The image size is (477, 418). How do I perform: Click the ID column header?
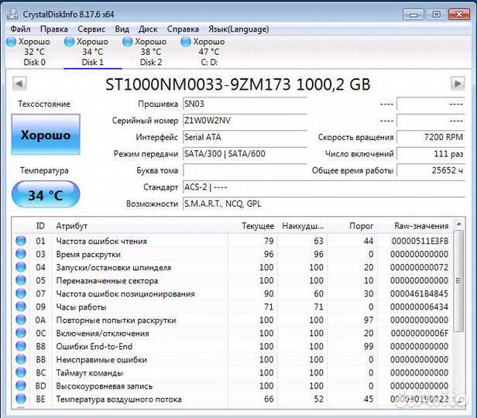coord(40,226)
